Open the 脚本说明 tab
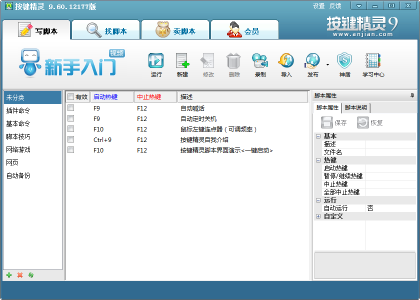The image size is (420, 300). pyautogui.click(x=355, y=107)
